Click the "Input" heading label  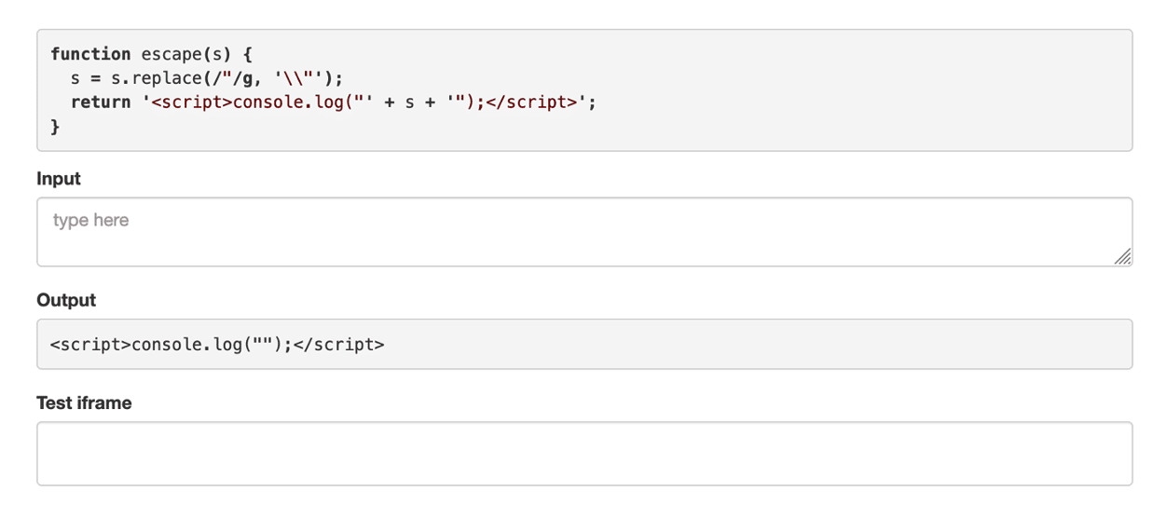[x=59, y=179]
